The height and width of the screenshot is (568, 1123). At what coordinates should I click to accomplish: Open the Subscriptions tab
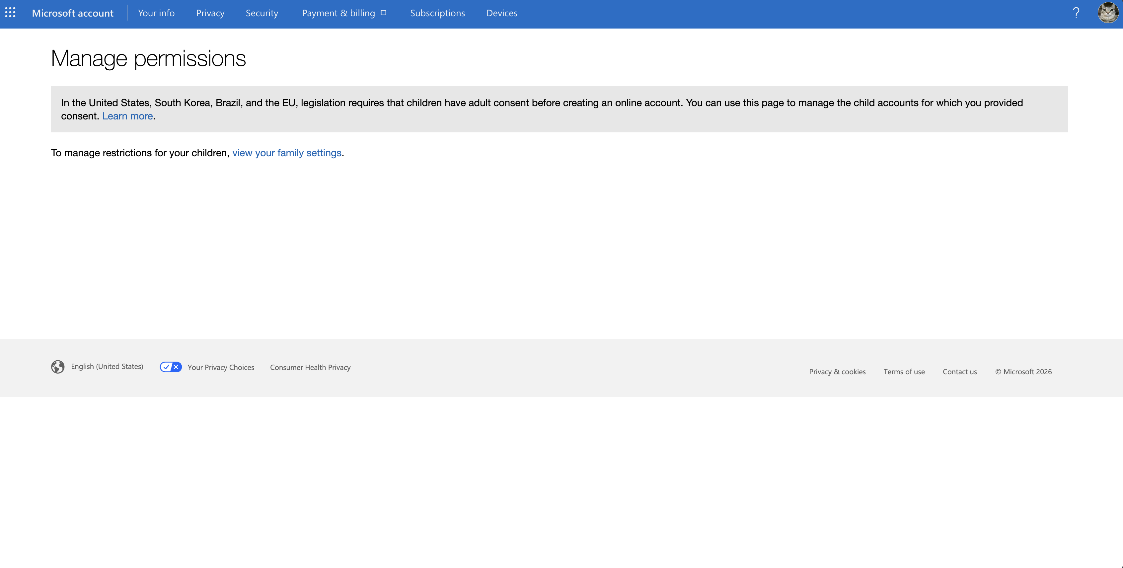[x=437, y=13]
